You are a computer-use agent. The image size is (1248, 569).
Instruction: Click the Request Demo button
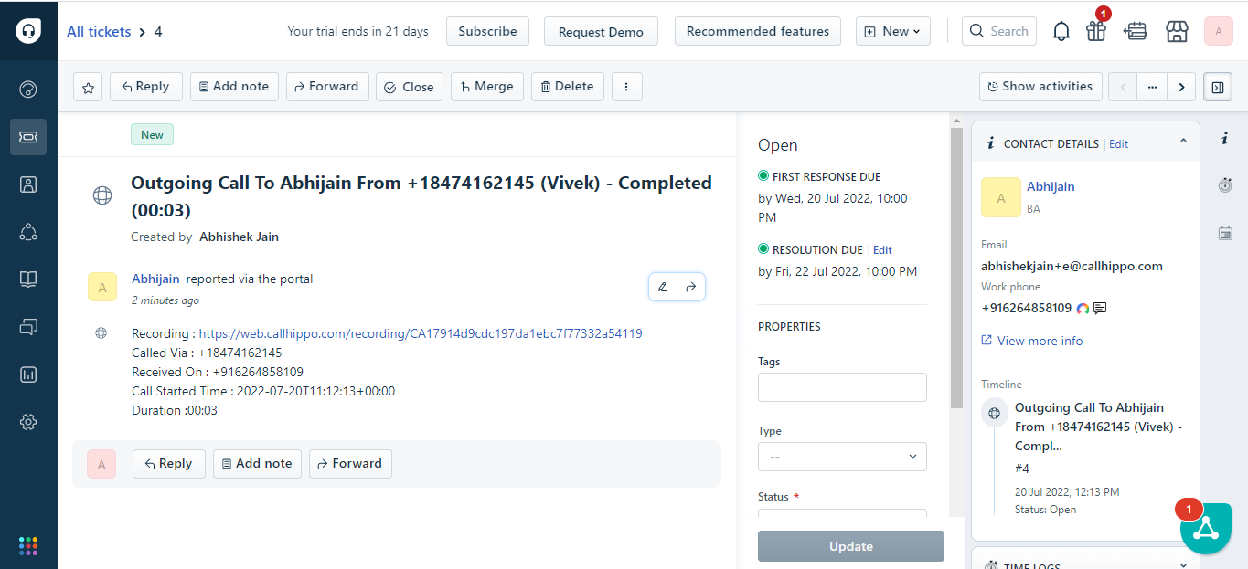601,31
